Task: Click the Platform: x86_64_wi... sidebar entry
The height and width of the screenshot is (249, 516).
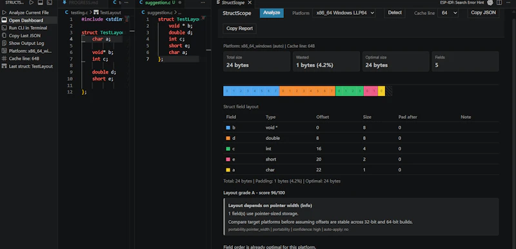Action: [x=28, y=51]
